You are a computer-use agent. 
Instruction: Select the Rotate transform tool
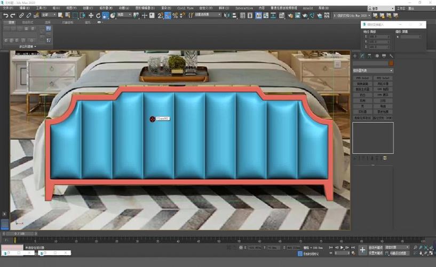(98, 15)
